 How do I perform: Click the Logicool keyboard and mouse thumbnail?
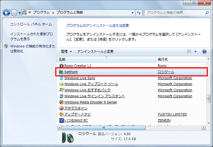point(67,137)
